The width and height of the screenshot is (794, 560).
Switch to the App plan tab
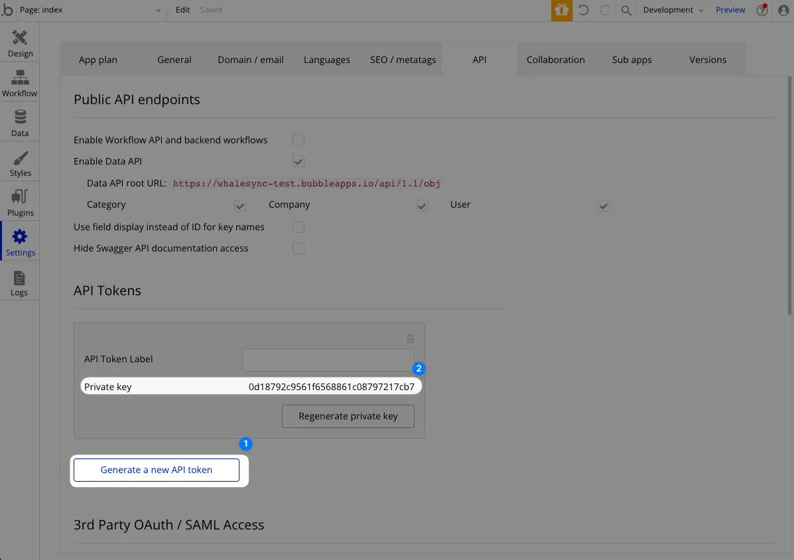pos(98,60)
